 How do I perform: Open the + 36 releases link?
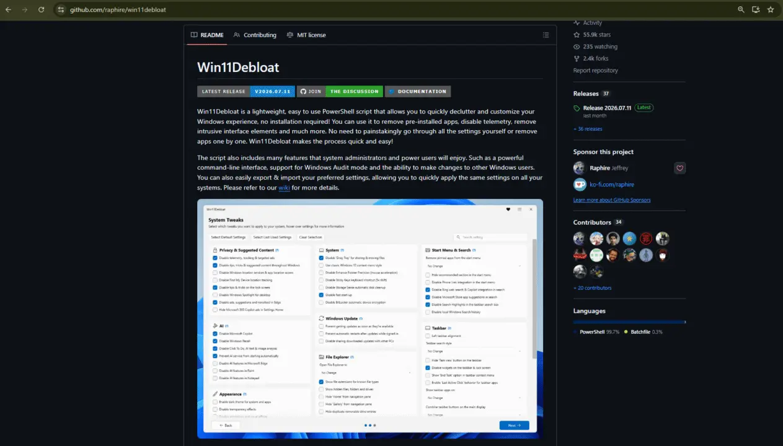coord(588,129)
